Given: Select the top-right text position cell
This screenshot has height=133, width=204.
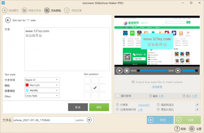Looking at the screenshot, I should click(x=102, y=80).
